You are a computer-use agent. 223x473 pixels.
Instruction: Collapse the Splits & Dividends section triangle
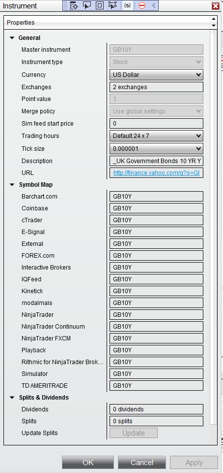coord(12,398)
